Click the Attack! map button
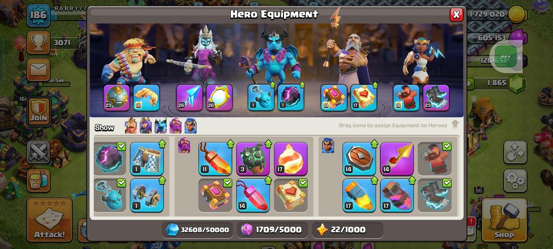Viewport: 553px width, 249px height. (49, 220)
